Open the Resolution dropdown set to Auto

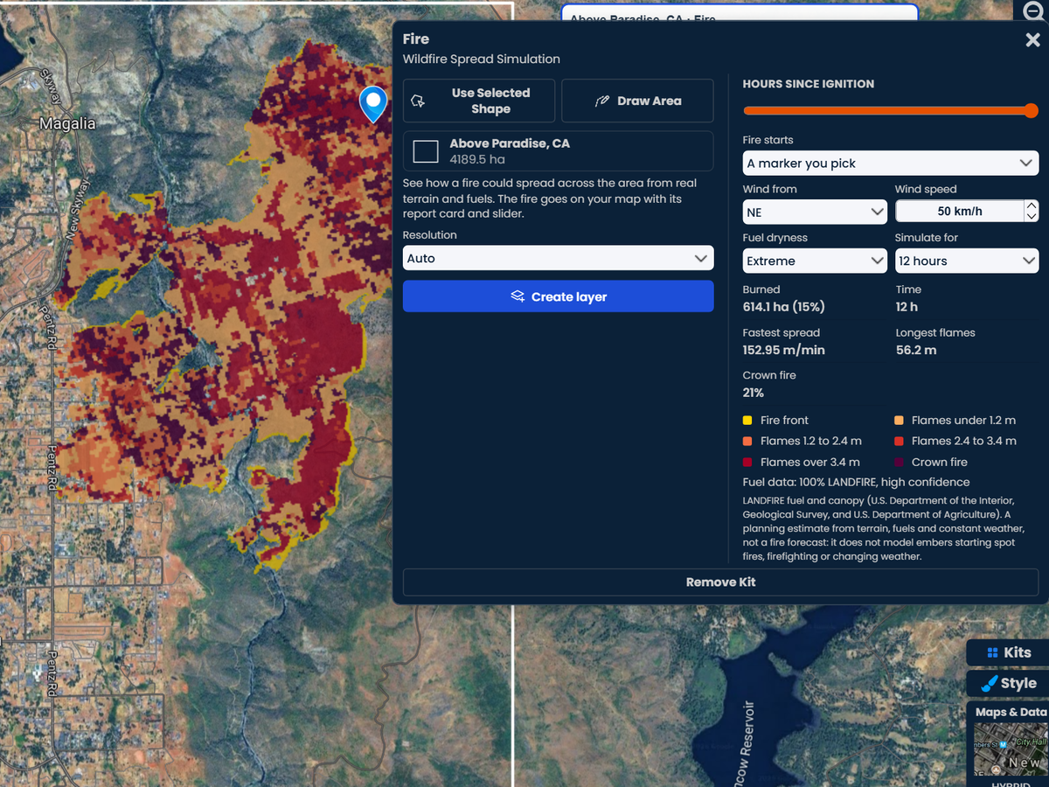pos(558,259)
